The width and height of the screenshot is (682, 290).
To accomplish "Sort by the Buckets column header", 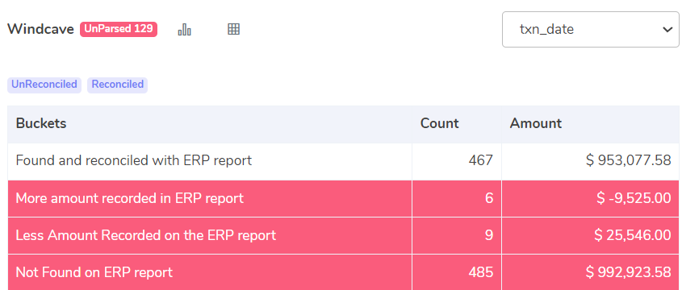I will pos(41,124).
